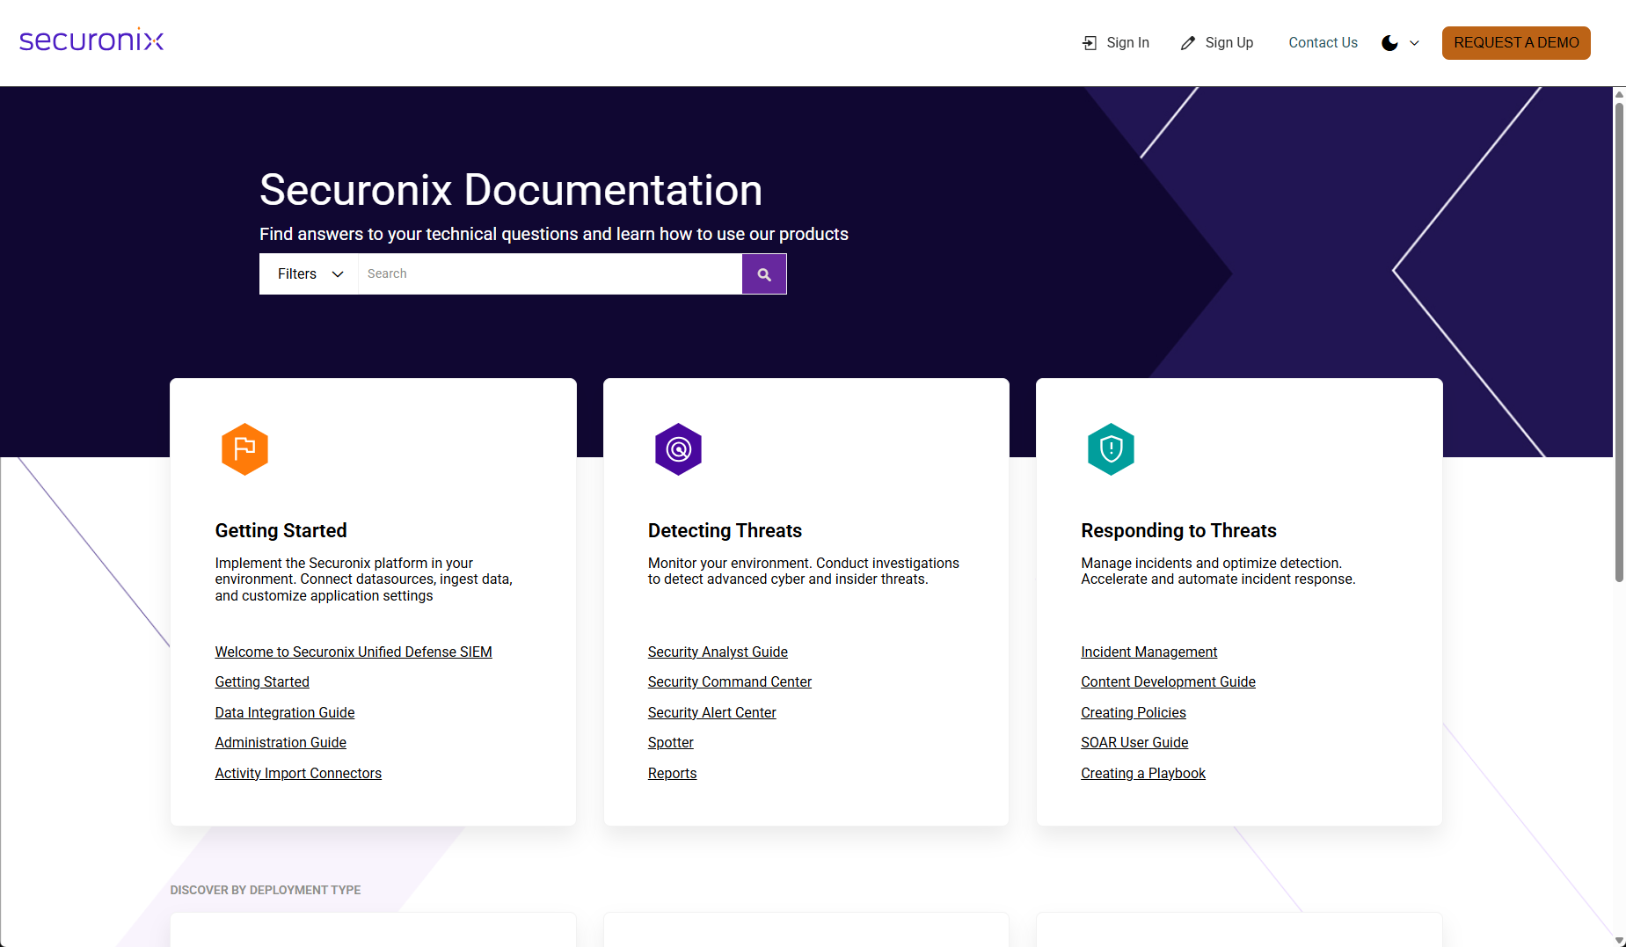Viewport: 1626px width, 947px height.
Task: Expand the theme selector chevron
Action: click(1414, 43)
